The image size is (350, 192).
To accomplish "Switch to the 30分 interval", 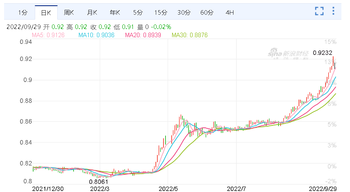I will coord(184,13).
